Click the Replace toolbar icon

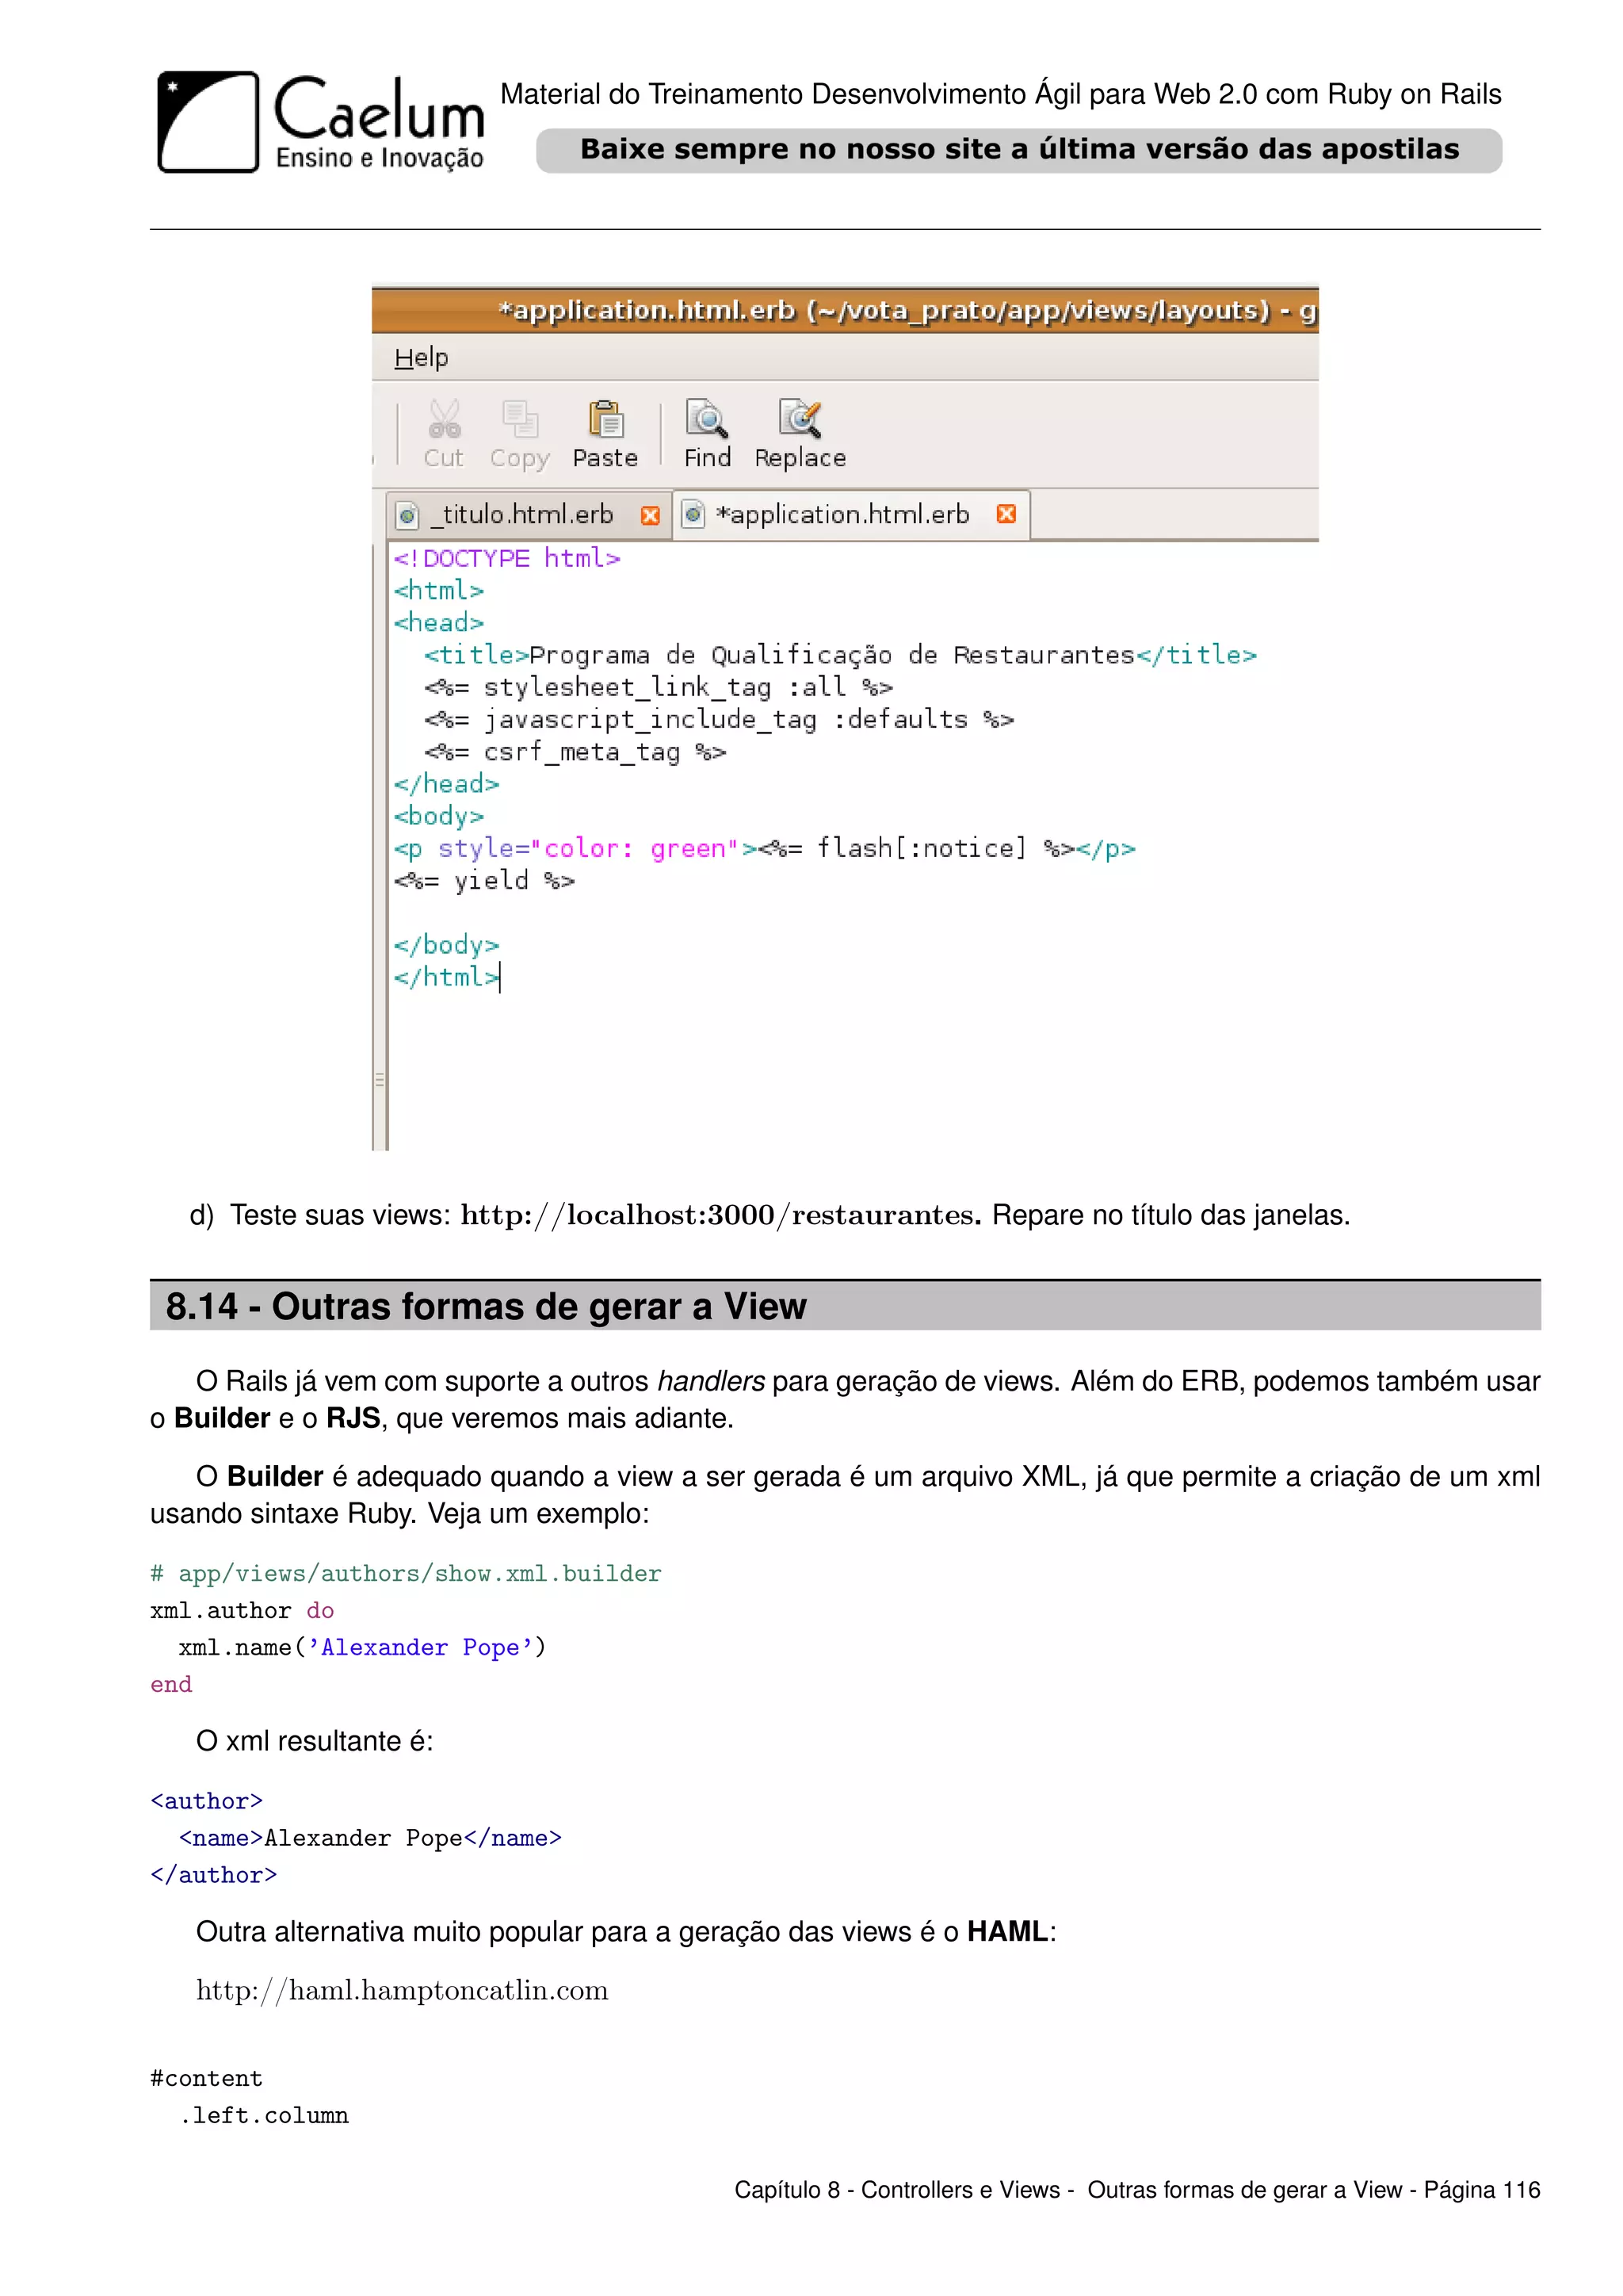coord(800,419)
